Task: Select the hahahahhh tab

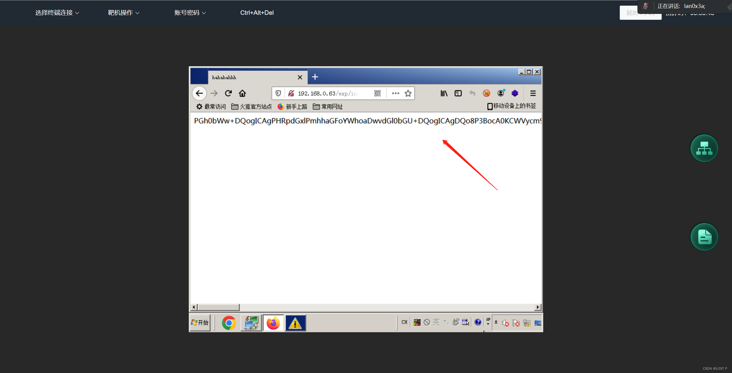Action: pyautogui.click(x=258, y=77)
